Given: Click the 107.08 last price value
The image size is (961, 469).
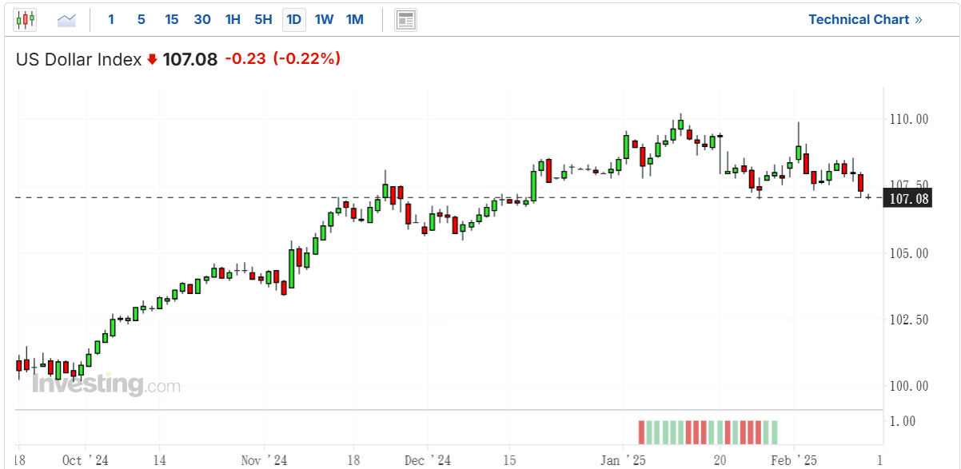Looking at the screenshot, I should (190, 59).
